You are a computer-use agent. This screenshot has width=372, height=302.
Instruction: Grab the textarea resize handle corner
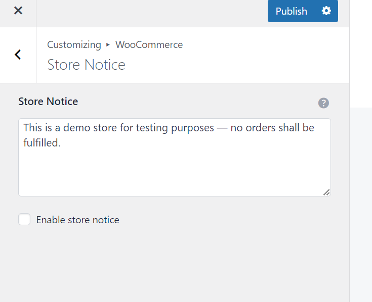(326, 192)
